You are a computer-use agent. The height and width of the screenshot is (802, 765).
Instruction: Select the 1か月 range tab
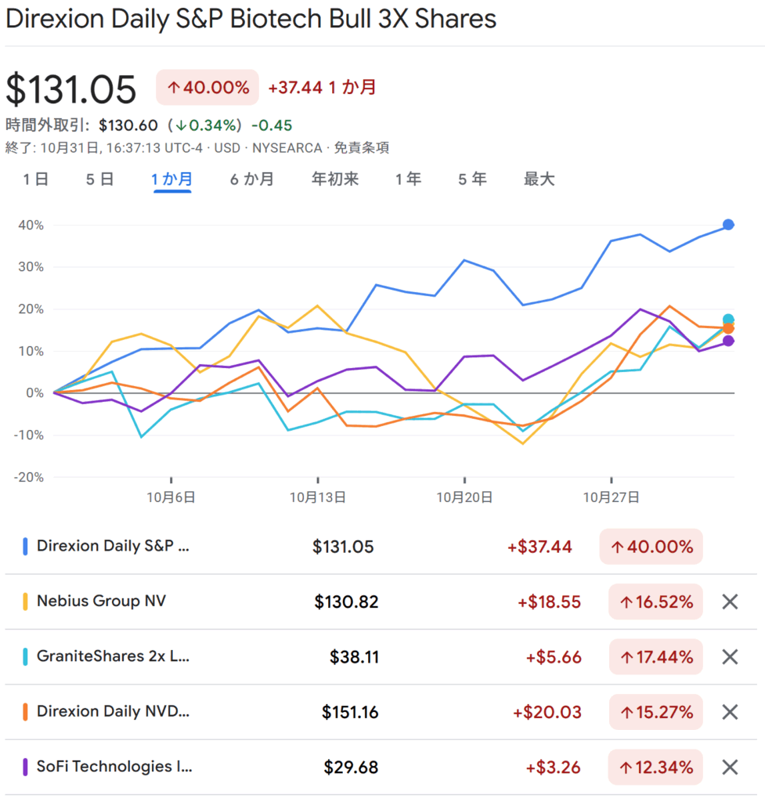point(172,179)
